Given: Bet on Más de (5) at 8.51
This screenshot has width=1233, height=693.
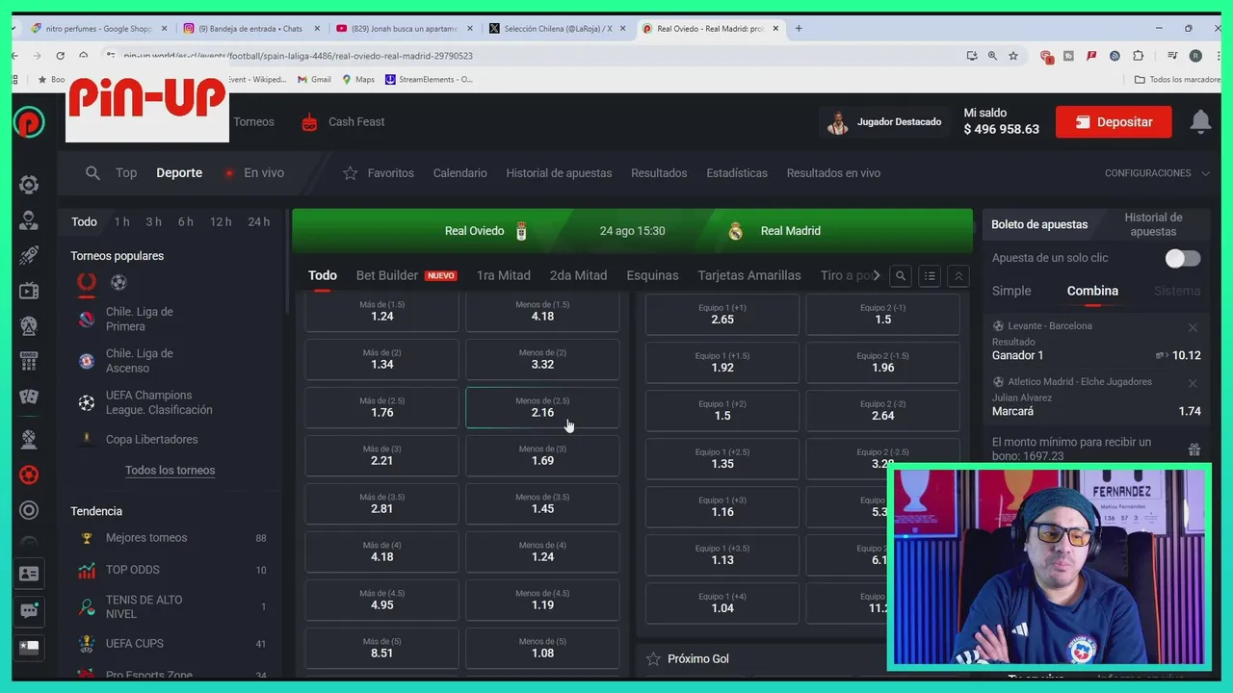Looking at the screenshot, I should tap(382, 648).
